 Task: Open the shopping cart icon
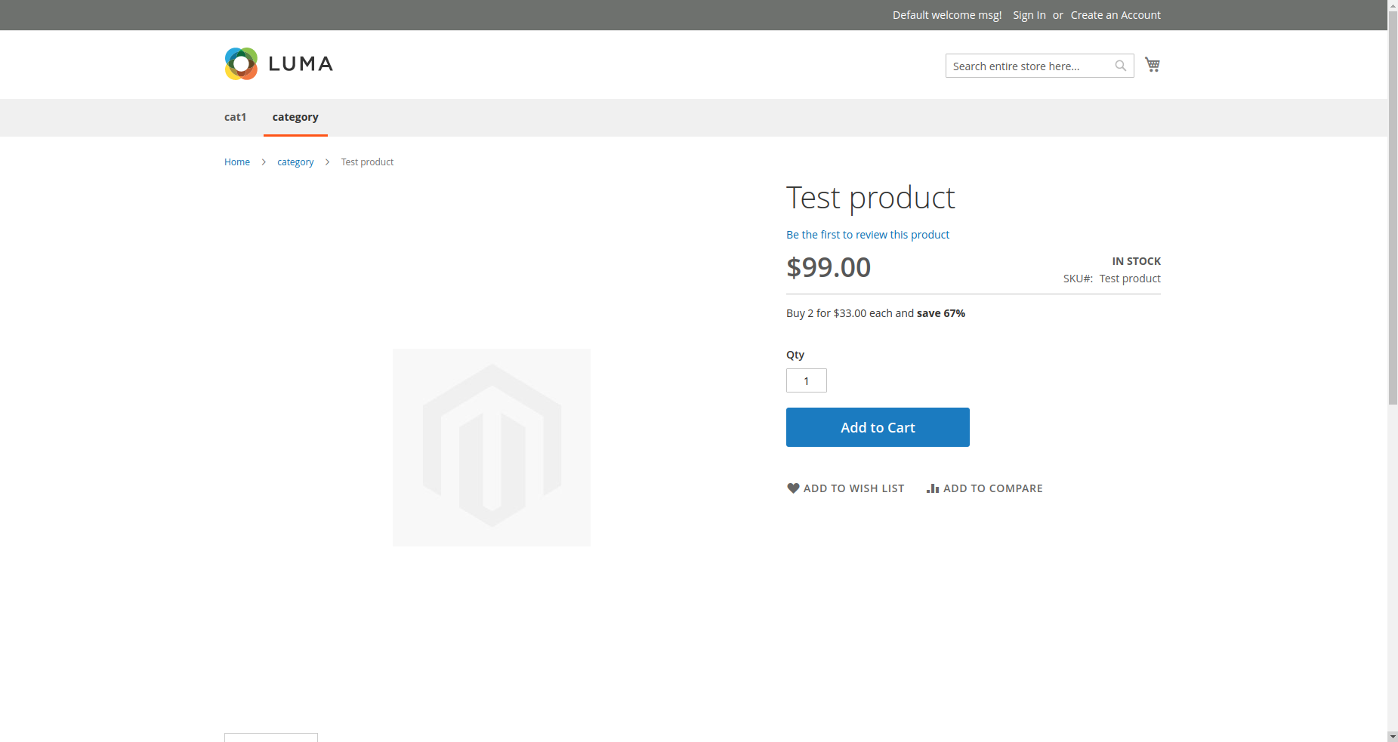point(1152,64)
